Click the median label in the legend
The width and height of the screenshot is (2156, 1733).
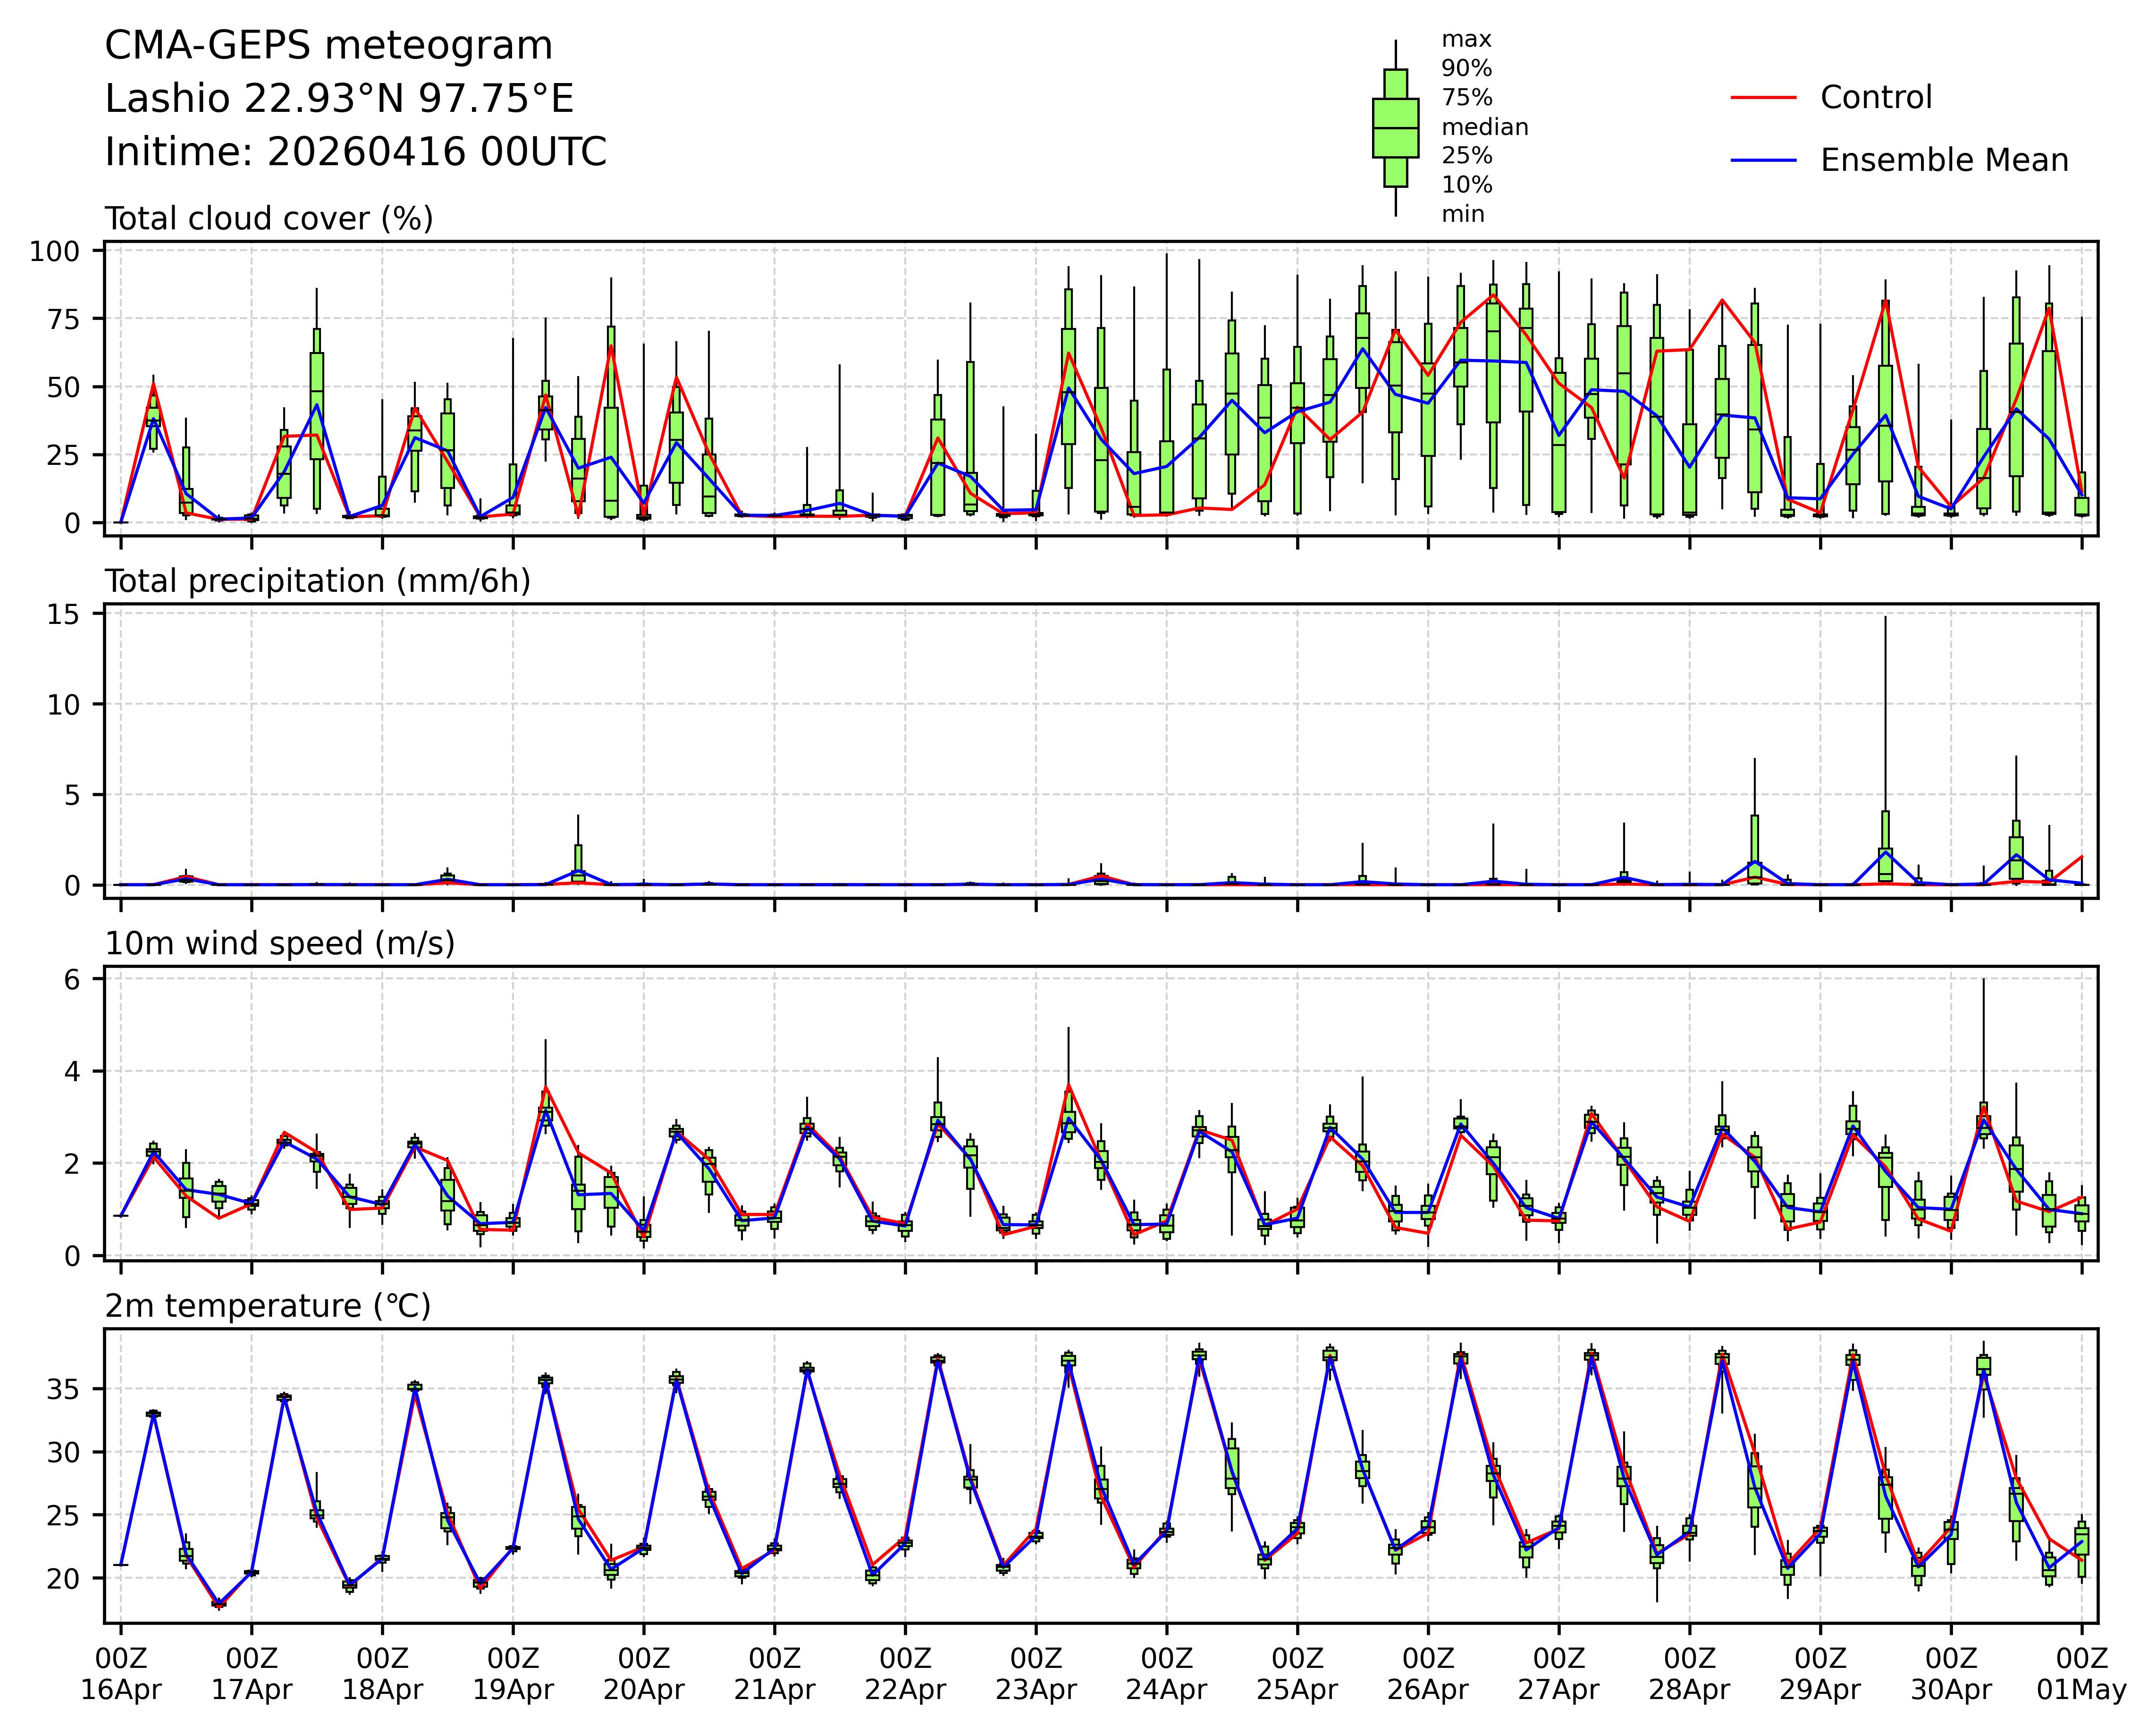[x=1484, y=127]
